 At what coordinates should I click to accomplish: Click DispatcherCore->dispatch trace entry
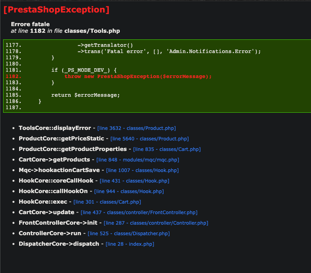tap(59, 244)
